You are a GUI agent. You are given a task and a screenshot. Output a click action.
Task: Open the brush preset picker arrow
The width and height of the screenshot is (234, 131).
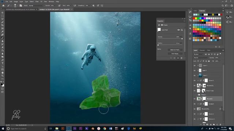[x=18, y=6]
